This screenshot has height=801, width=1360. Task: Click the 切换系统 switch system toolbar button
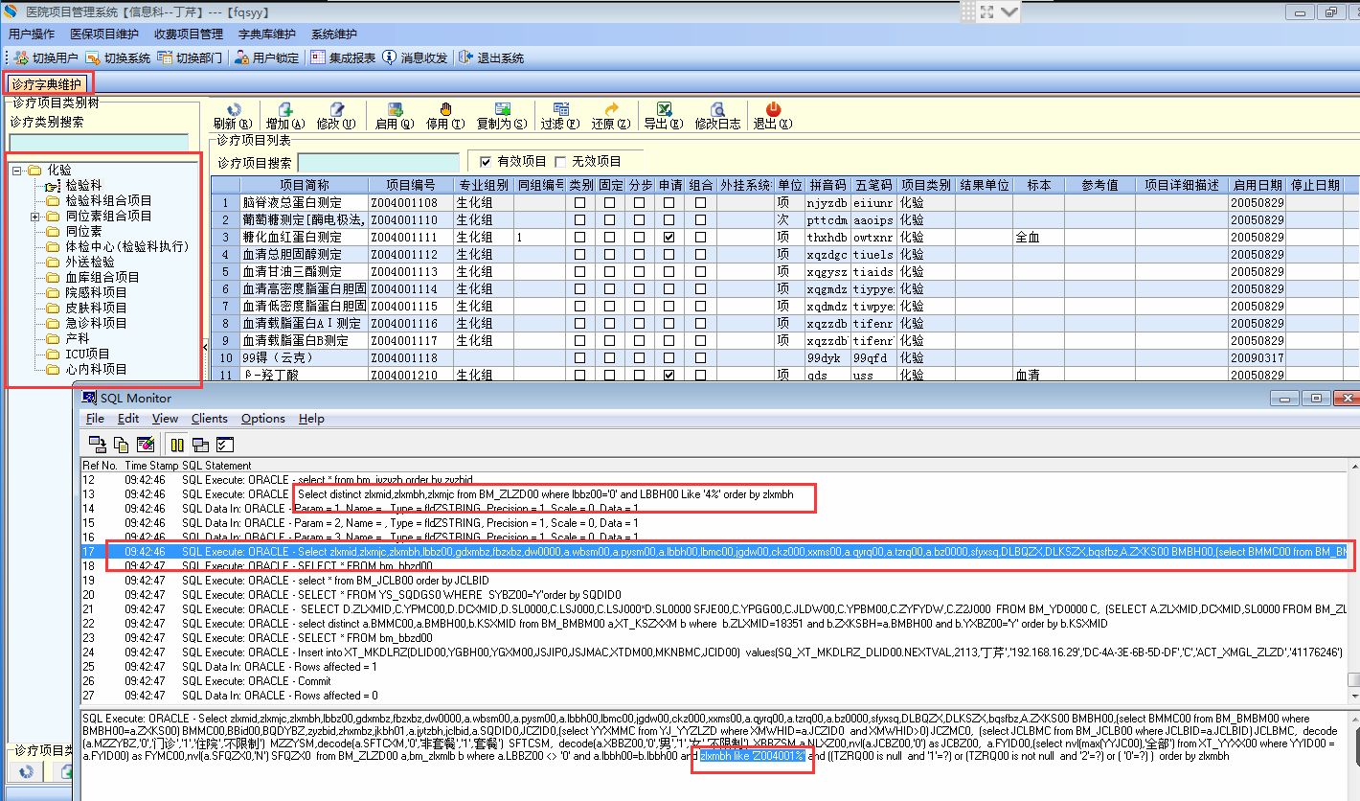[x=118, y=57]
